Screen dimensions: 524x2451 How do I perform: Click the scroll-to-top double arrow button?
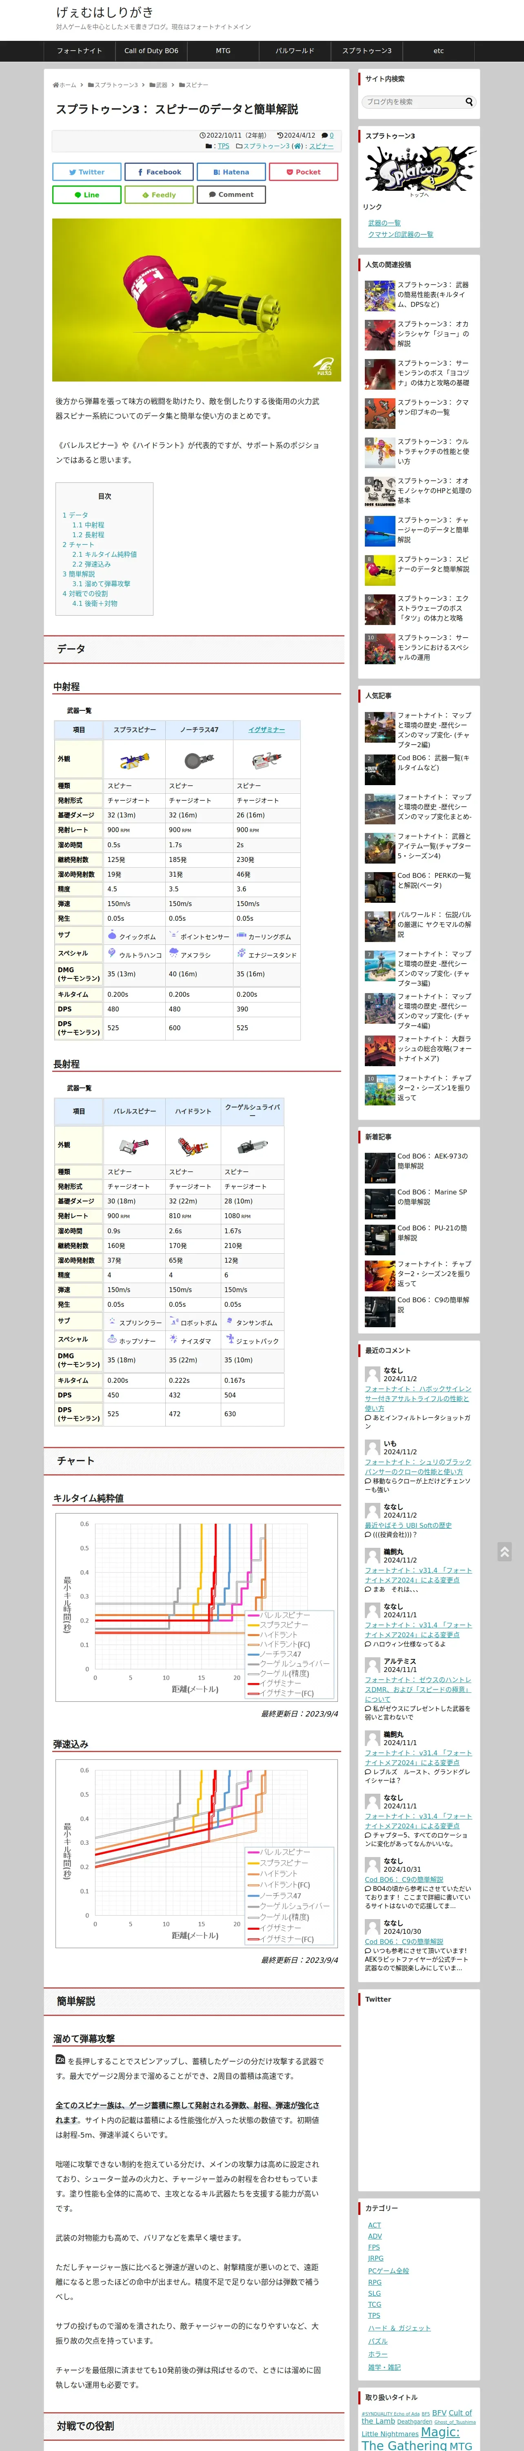pos(505,1552)
